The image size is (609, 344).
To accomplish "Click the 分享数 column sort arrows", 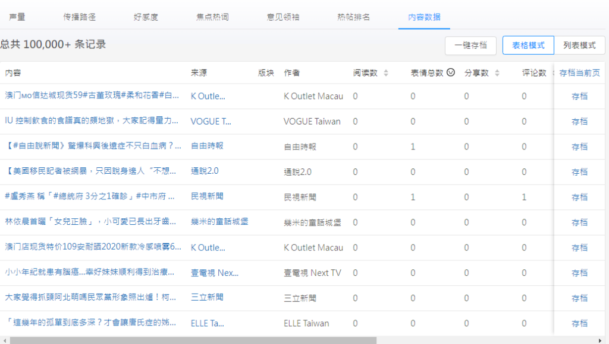I will [497, 73].
